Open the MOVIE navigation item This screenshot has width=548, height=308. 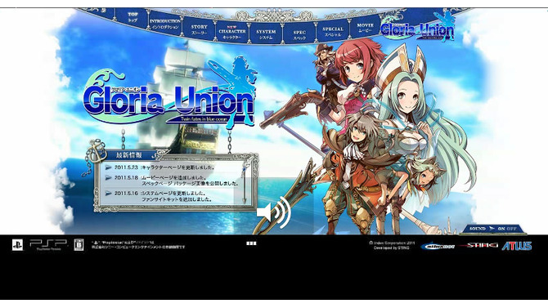pyautogui.click(x=365, y=28)
